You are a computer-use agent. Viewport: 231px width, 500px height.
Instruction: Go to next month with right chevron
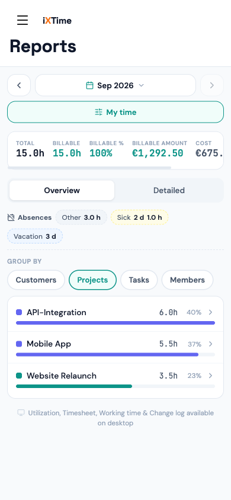(x=212, y=85)
